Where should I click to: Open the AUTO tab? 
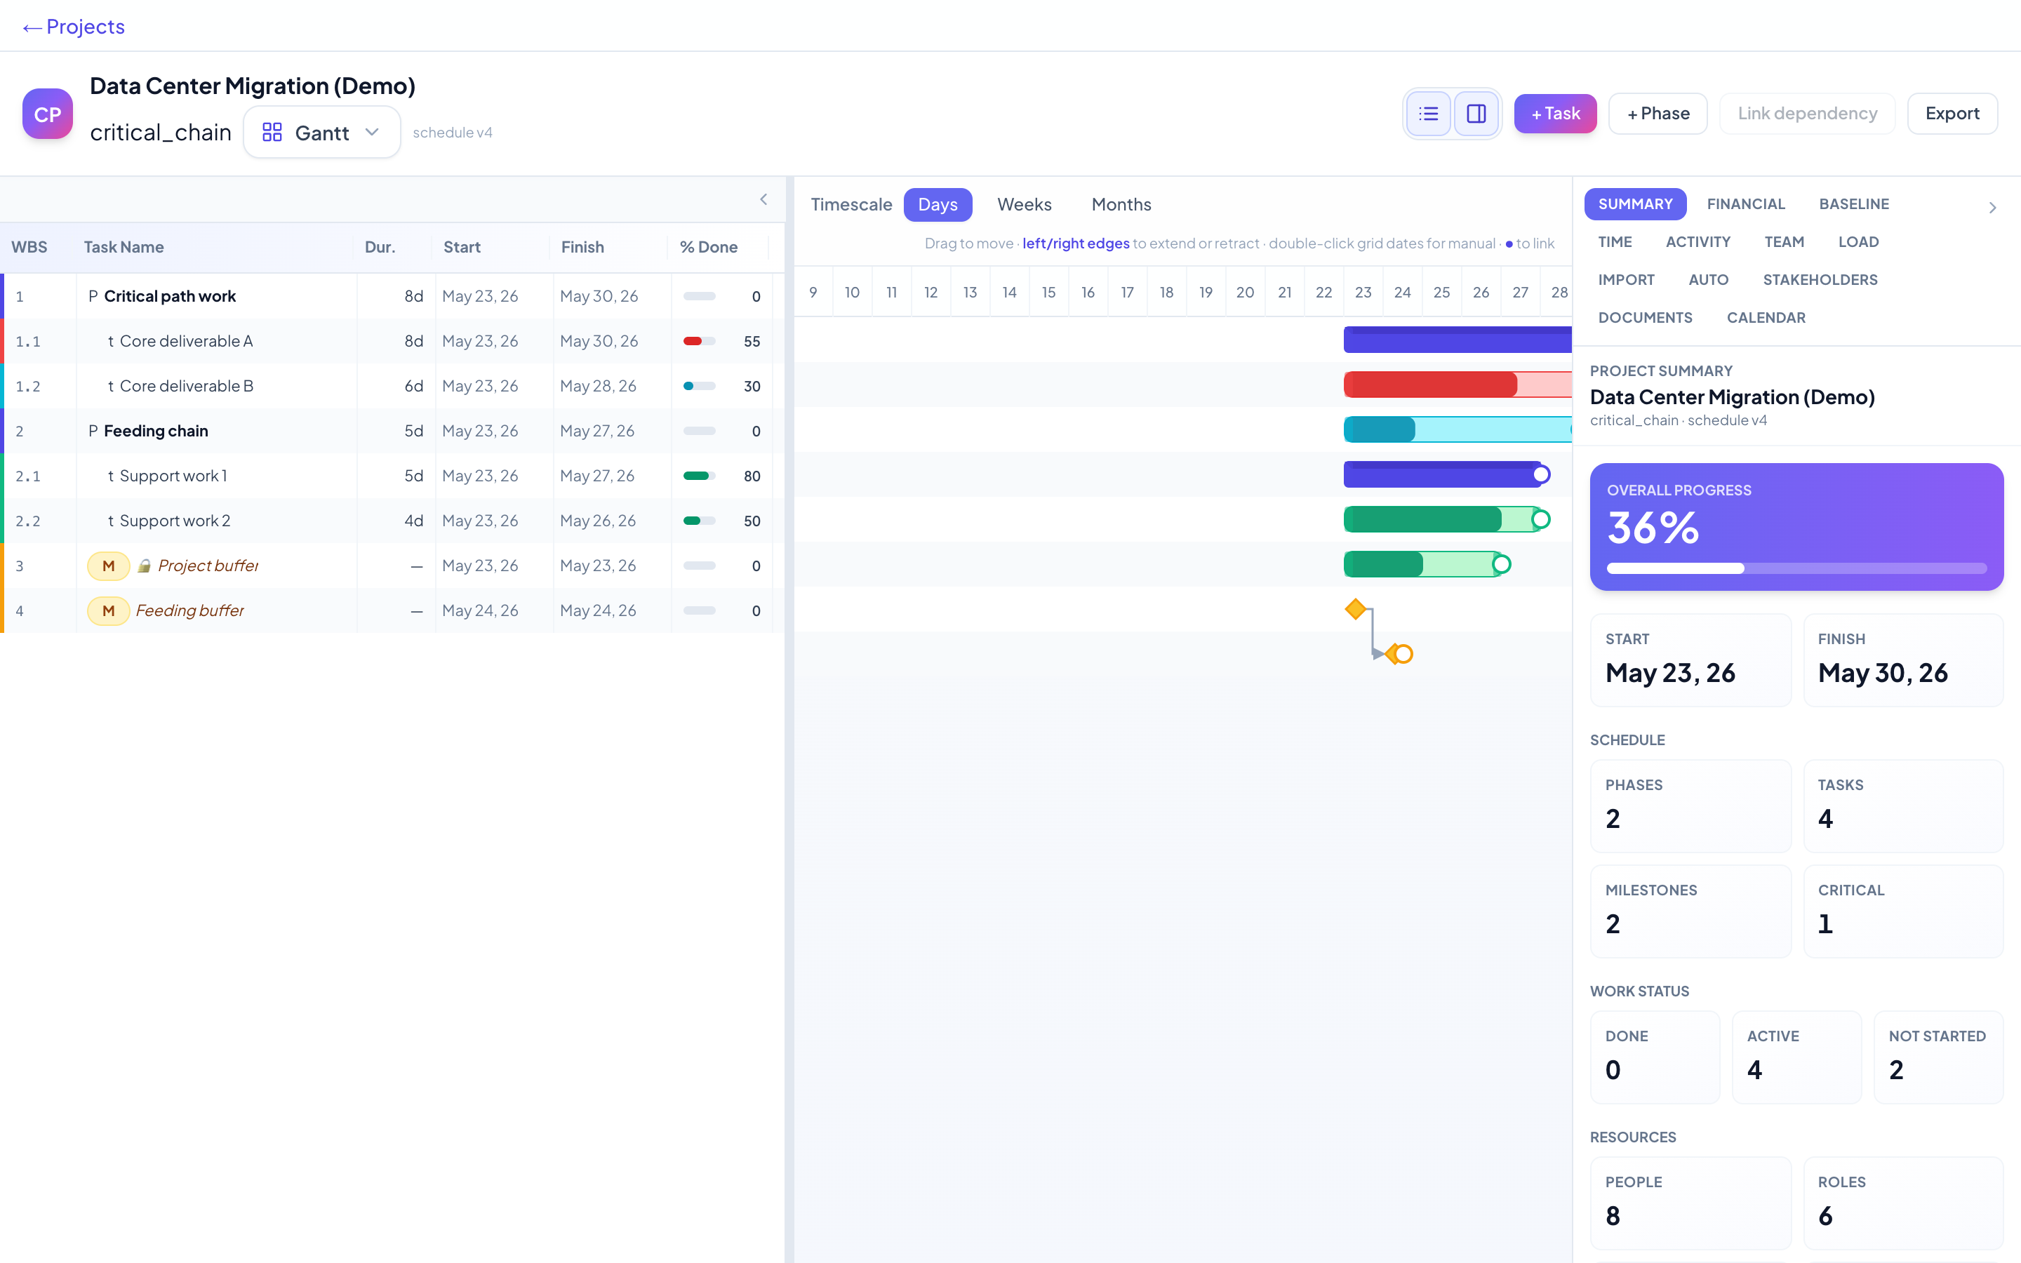(x=1708, y=280)
